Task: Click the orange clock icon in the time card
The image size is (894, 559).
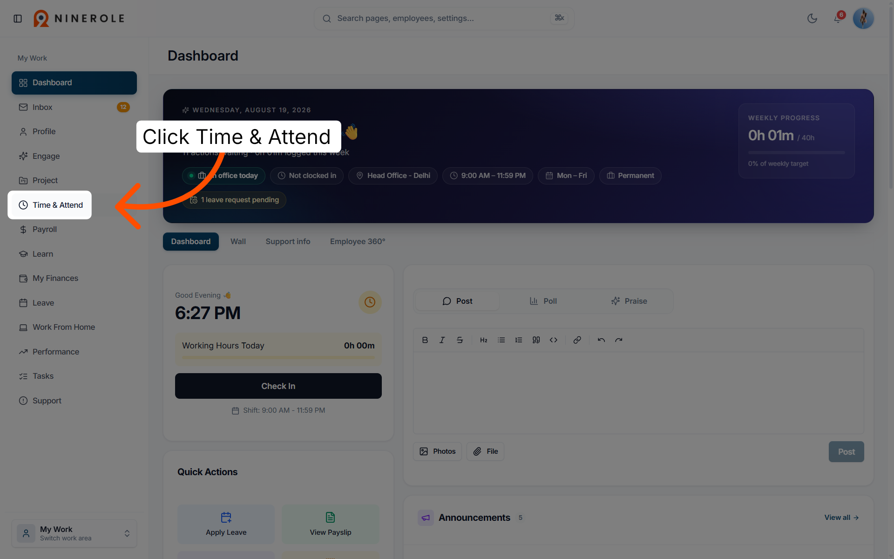Action: tap(370, 302)
